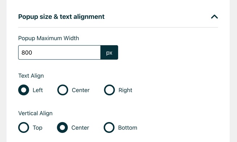
Task: Select the Top vertical align radio button
Action: click(x=24, y=128)
